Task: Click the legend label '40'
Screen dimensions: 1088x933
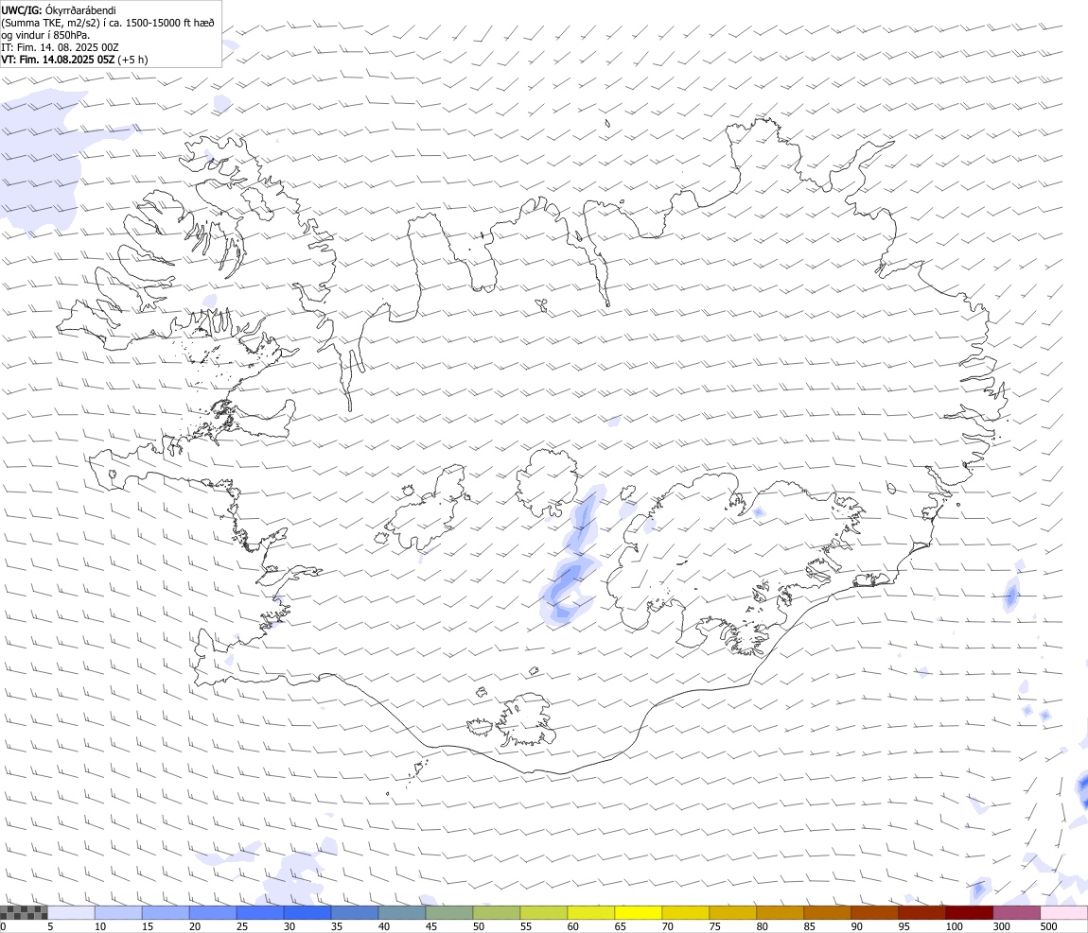Action: coord(384,926)
